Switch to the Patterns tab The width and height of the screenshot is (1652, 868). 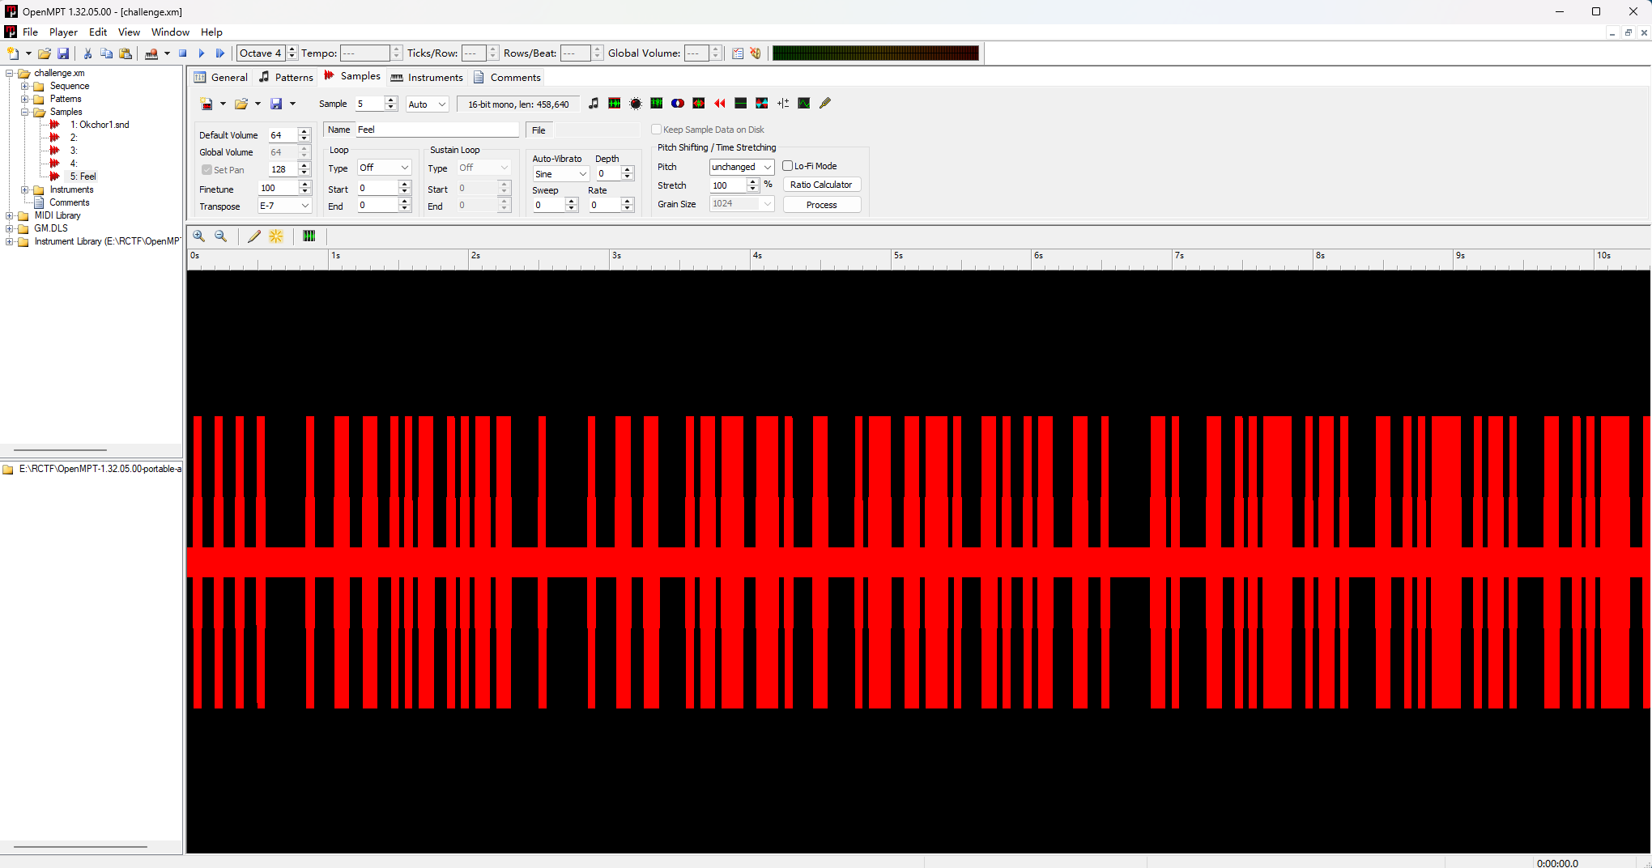point(286,77)
